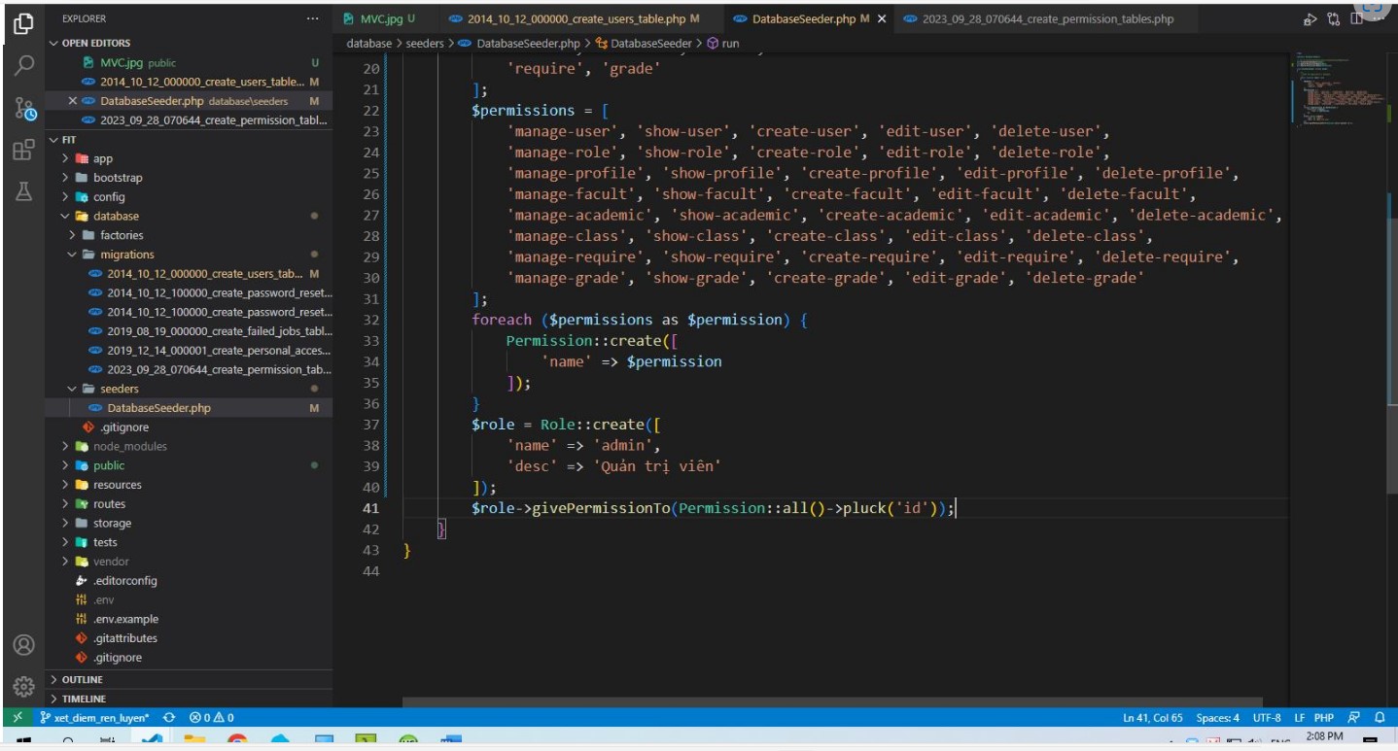Open Explorer more actions ellipsis menu
Viewport: 1398px width, 751px height.
pos(312,18)
